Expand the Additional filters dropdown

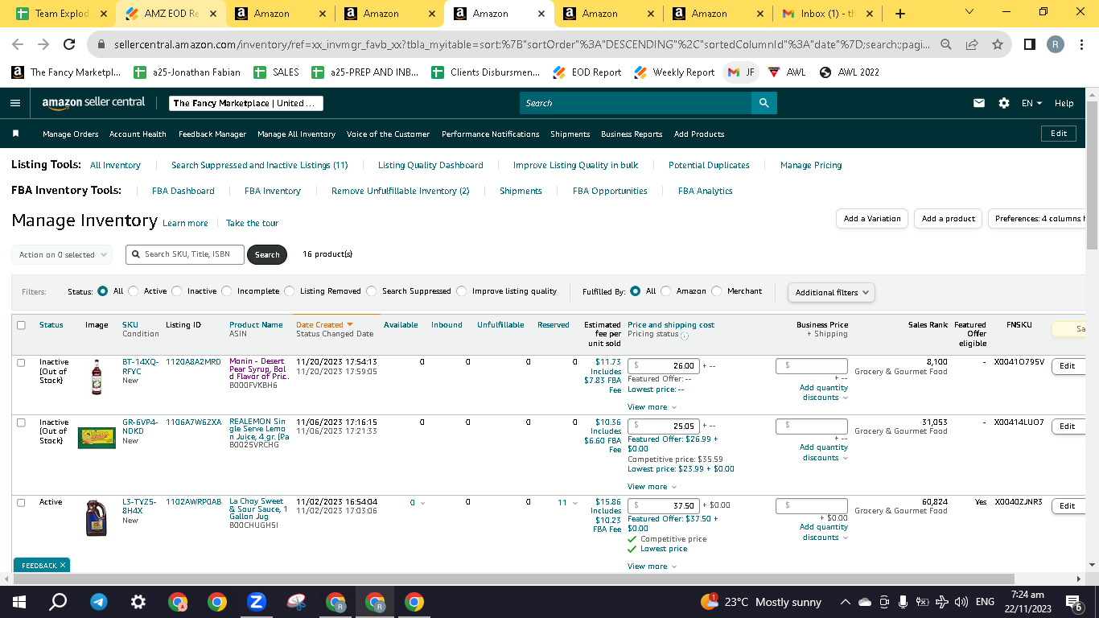[831, 292]
